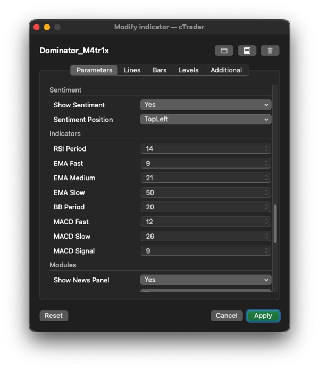
Task: Click the EMA Medium value field
Action: click(206, 178)
